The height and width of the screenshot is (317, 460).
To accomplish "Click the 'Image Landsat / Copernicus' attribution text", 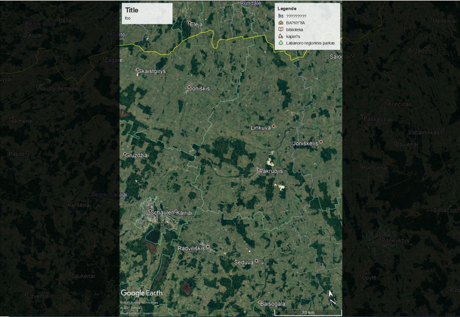I will pos(139,314).
